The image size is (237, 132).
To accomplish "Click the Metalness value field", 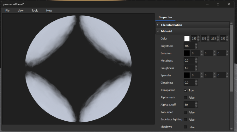I will (x=189, y=60).
